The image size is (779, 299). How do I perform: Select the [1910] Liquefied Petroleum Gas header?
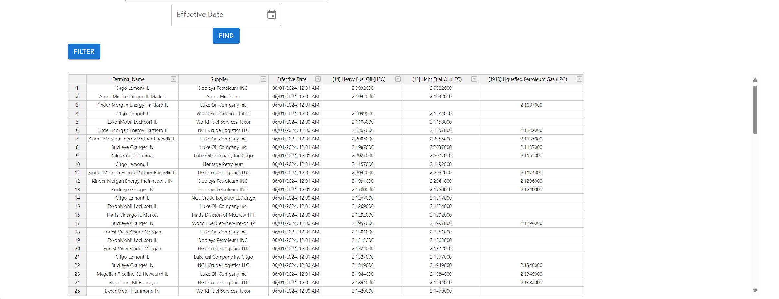[531, 79]
